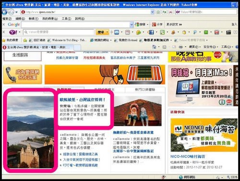Close the Google toolbar with its X
This screenshot has width=240, height=181.
point(4,24)
